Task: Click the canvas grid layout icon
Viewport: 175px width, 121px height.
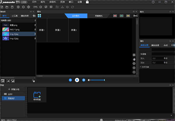Action: tap(39, 16)
